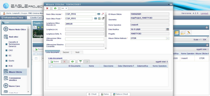
Task: Refresh the Misure Ottiche dialog with green arrows
Action: click(x=55, y=8)
